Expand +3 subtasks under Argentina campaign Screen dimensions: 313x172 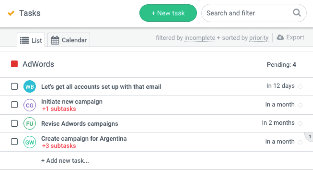click(59, 146)
